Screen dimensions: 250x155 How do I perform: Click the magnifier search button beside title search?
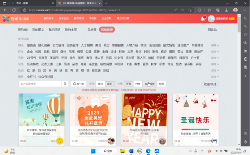[65, 84]
